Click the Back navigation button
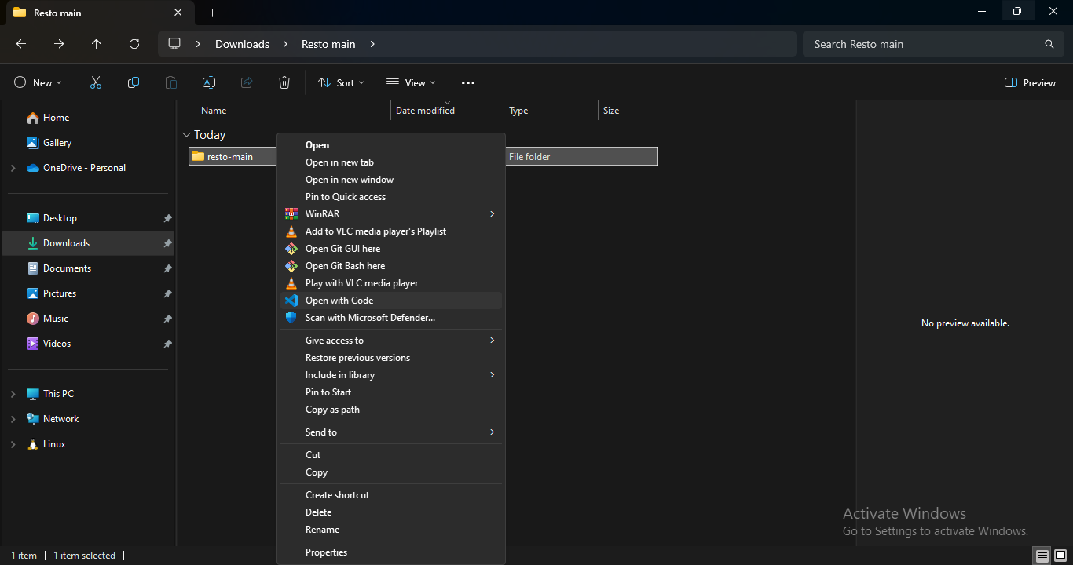 [20, 44]
